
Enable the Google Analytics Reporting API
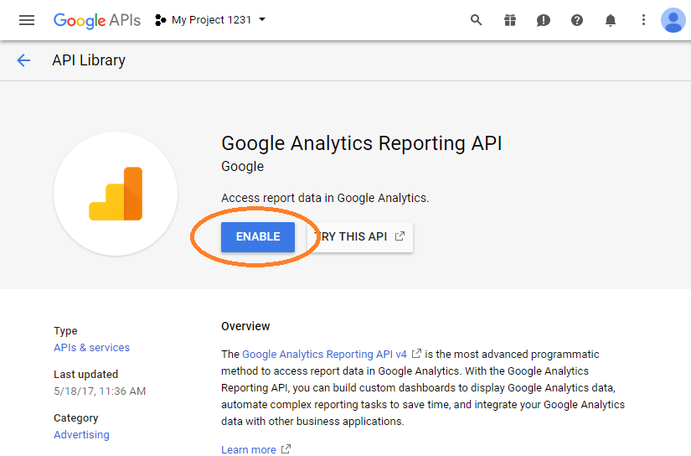click(x=258, y=237)
